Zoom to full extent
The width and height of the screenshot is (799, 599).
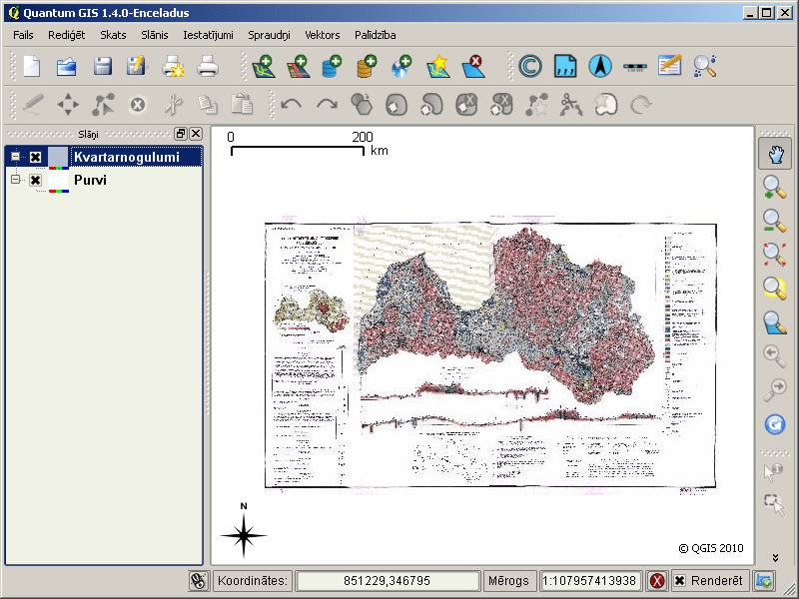(775, 255)
